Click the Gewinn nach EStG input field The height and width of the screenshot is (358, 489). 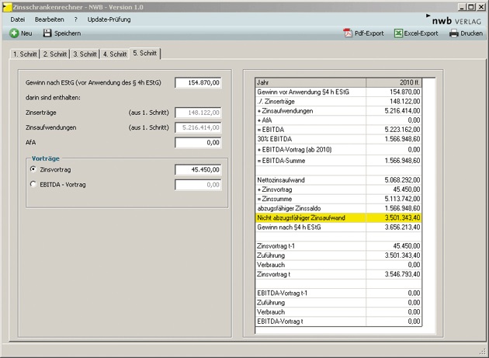(x=199, y=82)
